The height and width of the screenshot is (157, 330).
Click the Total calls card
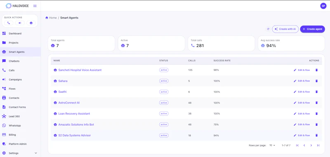[222, 43]
